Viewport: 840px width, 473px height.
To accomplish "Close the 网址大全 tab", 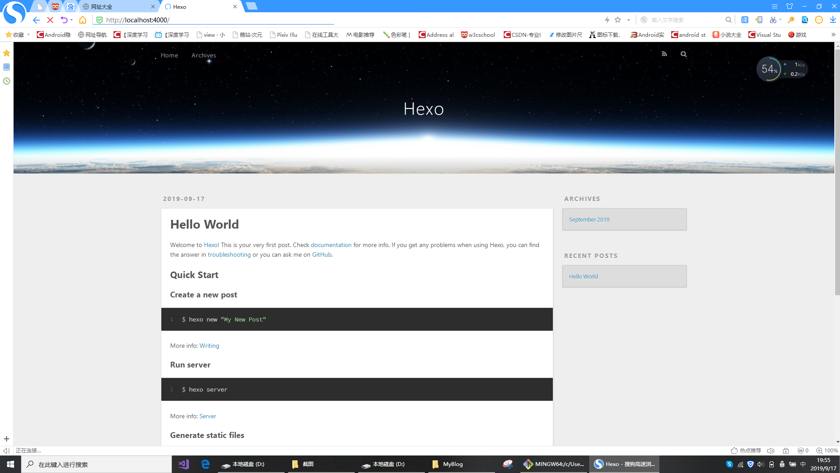I will 153,7.
